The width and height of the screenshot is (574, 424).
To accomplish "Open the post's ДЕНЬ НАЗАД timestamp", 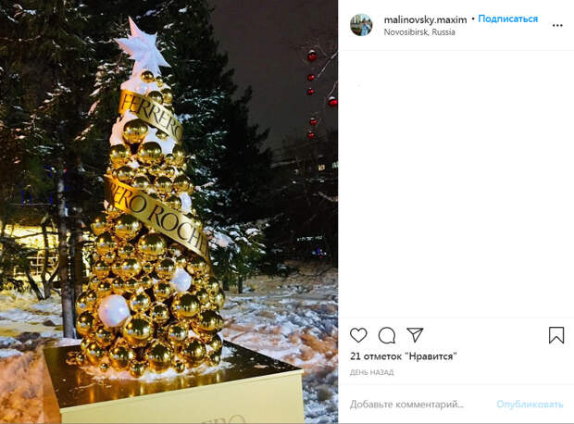I will [371, 372].
